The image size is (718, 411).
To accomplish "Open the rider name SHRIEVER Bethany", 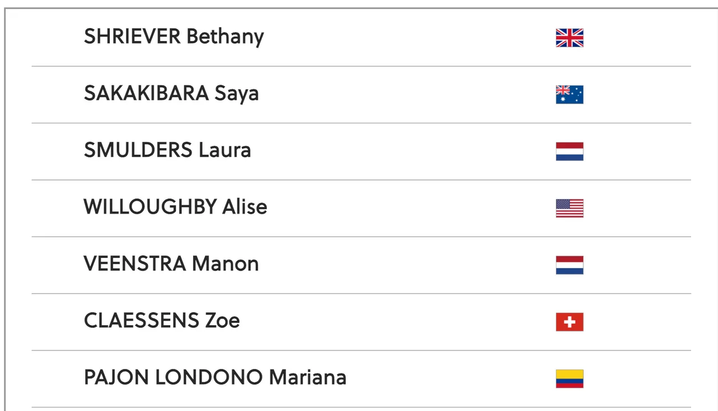I will (x=174, y=37).
